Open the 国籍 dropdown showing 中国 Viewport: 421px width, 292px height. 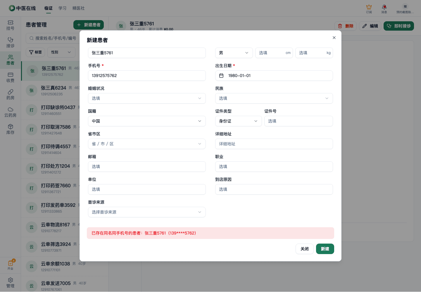[x=147, y=121]
